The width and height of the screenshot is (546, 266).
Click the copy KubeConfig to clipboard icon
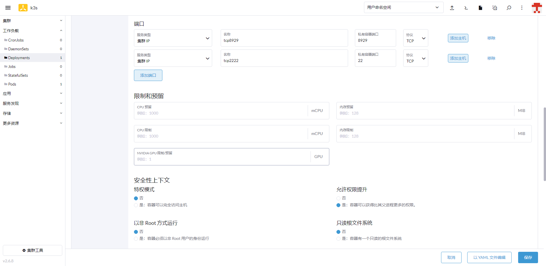click(495, 8)
